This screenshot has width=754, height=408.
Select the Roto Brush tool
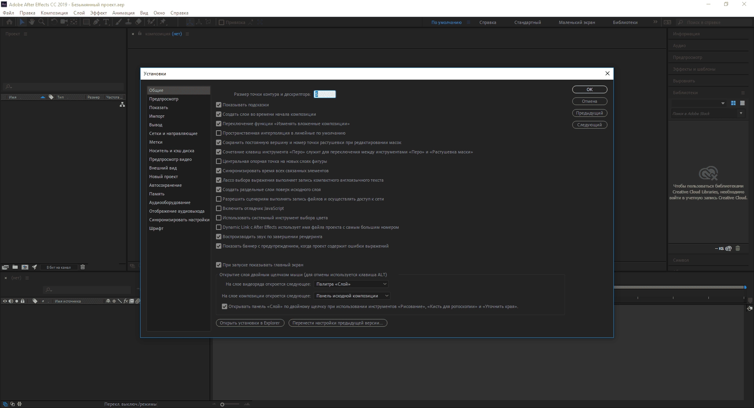[151, 22]
